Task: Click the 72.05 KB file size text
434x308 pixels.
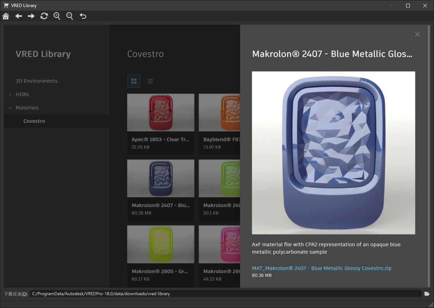Action: pyautogui.click(x=141, y=147)
